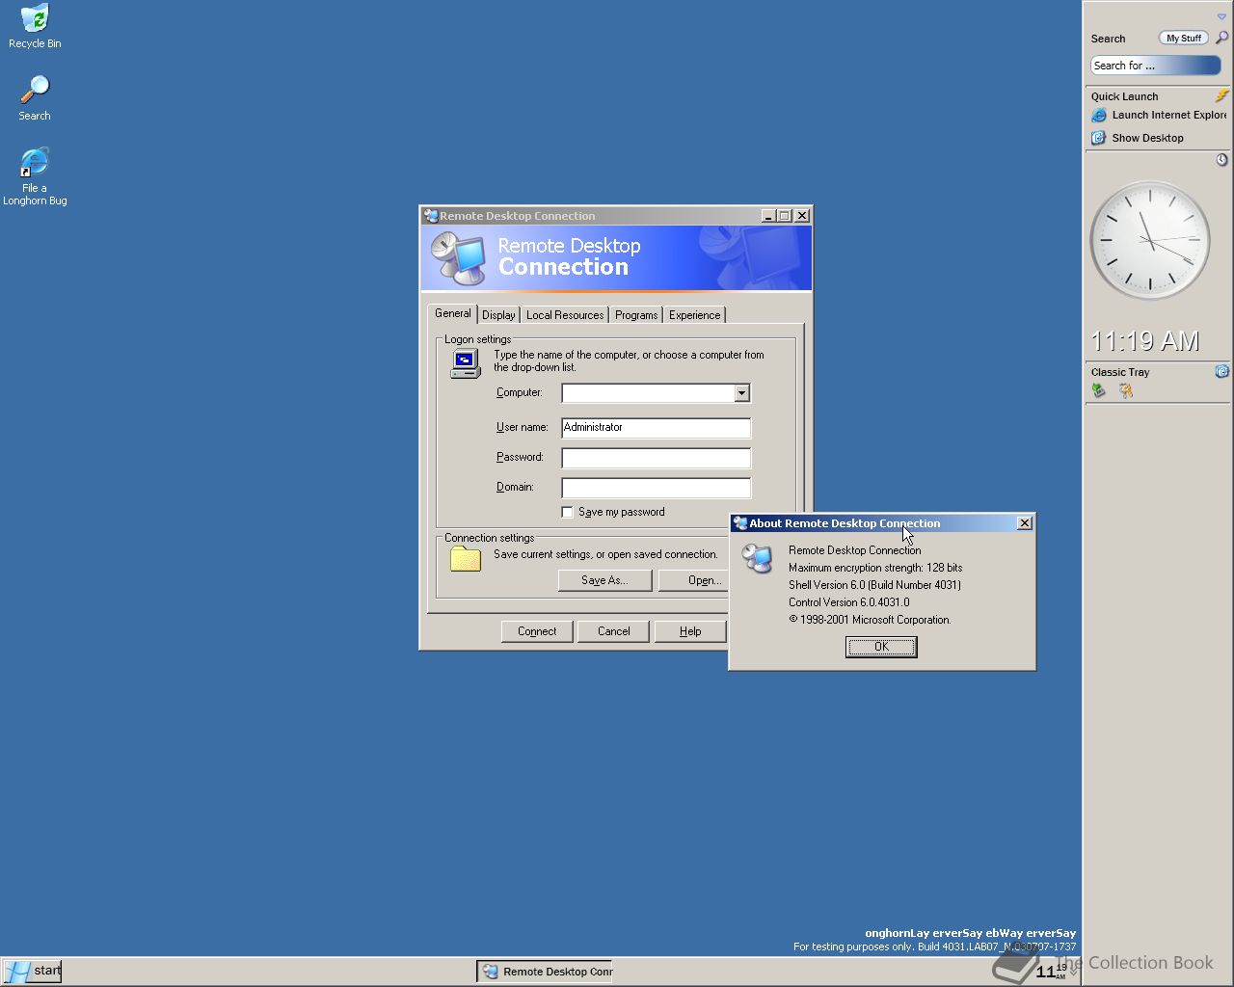Click the analog clock face in sidebar
The height and width of the screenshot is (987, 1234).
[1149, 241]
